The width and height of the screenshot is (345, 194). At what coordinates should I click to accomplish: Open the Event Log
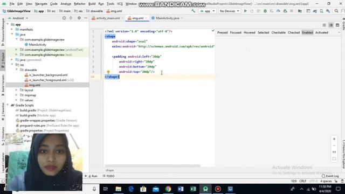[x=330, y=176]
